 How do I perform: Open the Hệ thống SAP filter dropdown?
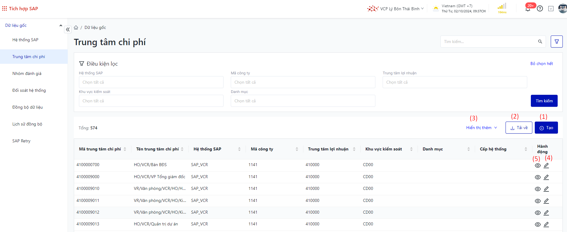151,82
